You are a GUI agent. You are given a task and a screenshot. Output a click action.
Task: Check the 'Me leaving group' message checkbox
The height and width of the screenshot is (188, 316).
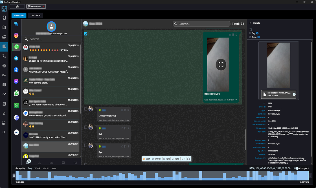86,109
